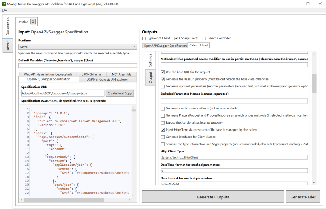The width and height of the screenshot is (326, 209).
Task: Enable the CSharp Controller checkbox
Action: pos(203,38)
